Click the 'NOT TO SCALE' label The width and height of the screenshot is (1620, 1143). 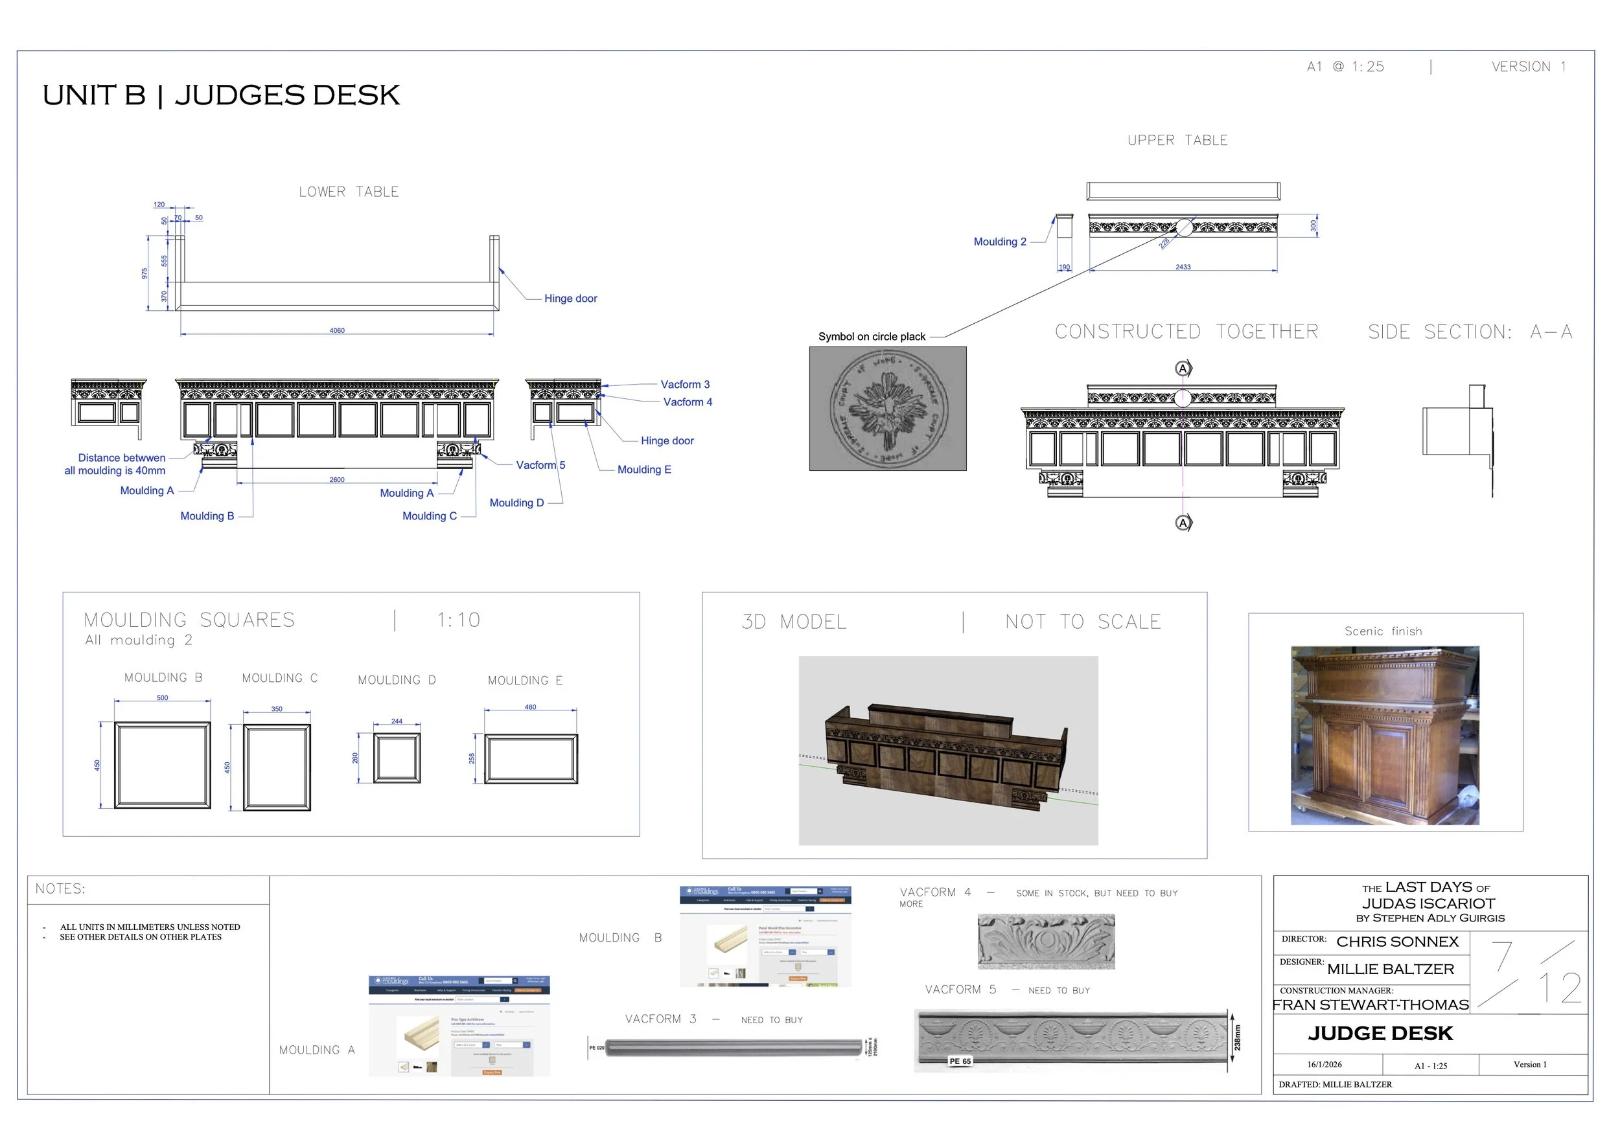click(1083, 622)
